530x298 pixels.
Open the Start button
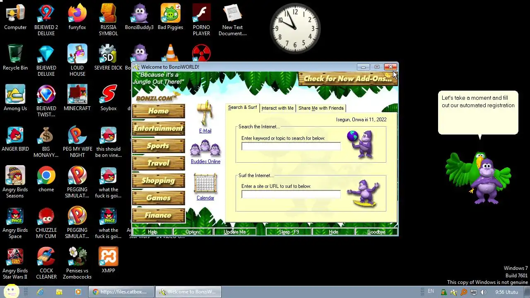tap(11, 291)
